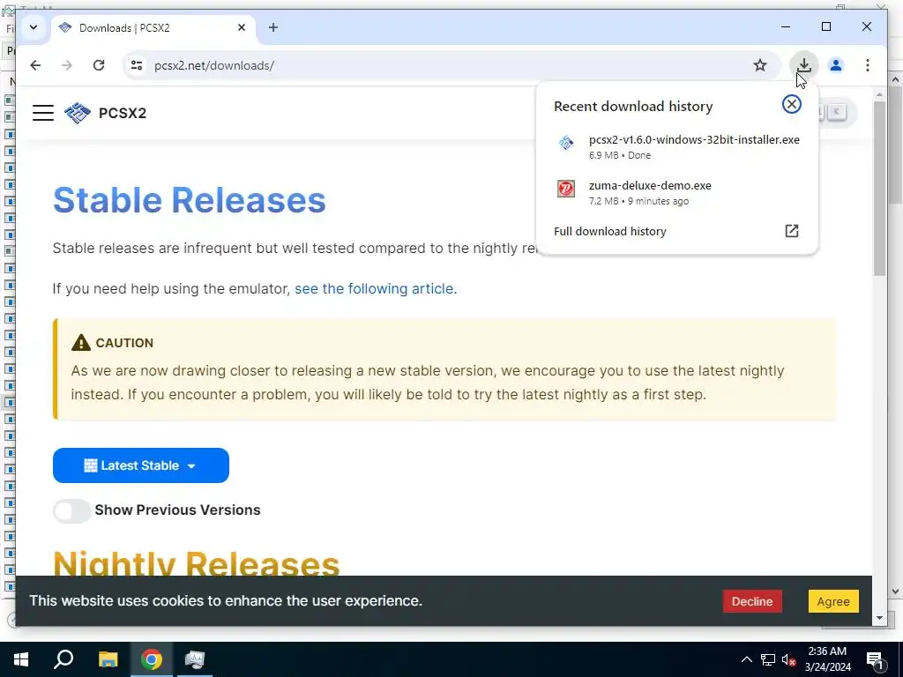Click the PCSX2 logo icon
The width and height of the screenshot is (903, 677).
78,113
